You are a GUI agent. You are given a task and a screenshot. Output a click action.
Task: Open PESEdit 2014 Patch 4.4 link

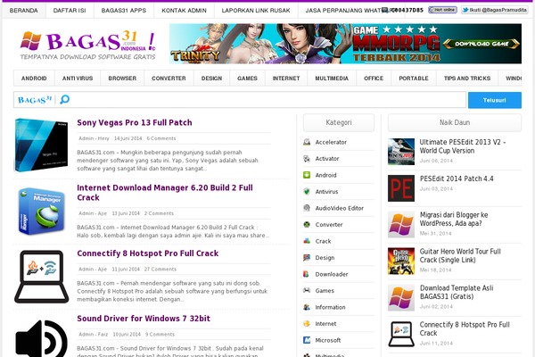(457, 178)
